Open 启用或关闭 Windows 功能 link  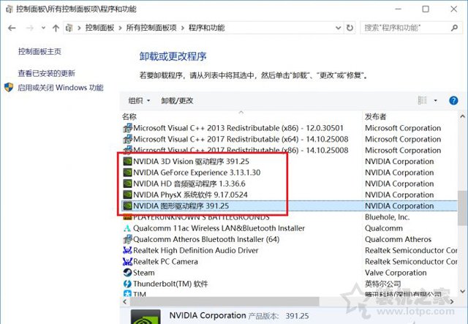coord(61,88)
